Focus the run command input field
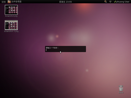Screen dimensions: 131x98 coord(65,50)
